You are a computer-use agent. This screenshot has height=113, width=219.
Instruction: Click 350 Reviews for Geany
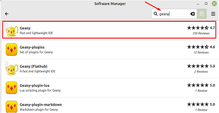[201, 33]
